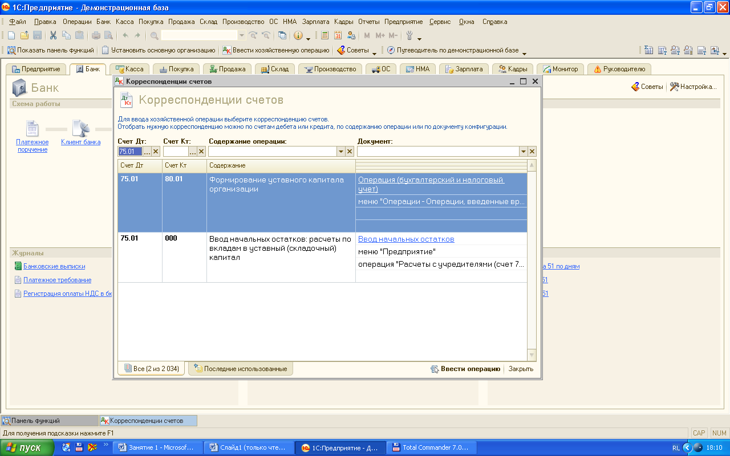
Task: Click the magnifier Search icon
Action: [154, 35]
